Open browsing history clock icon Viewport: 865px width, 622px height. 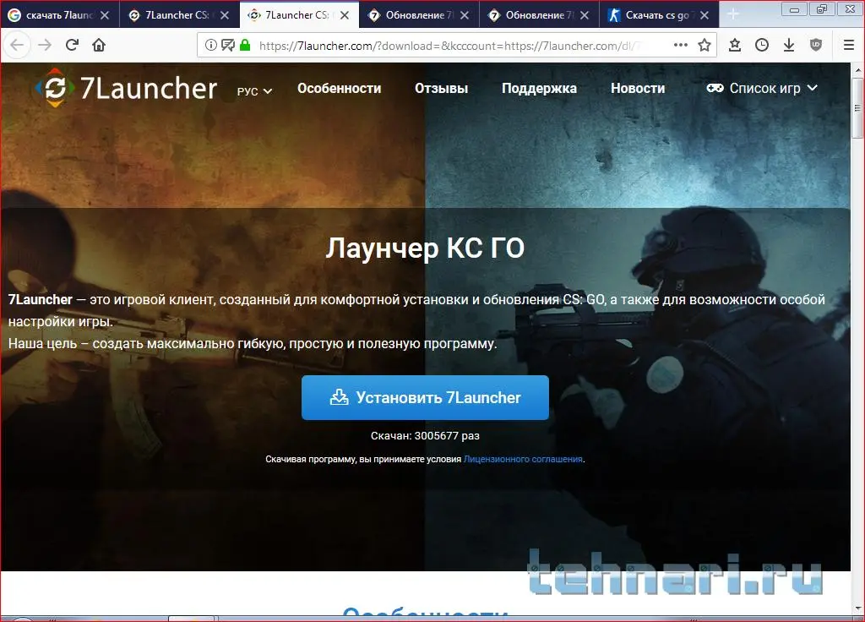[762, 45]
